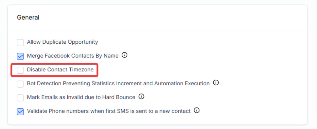Viewport: 317px width, 129px height.
Task: Open info icon beside Merge Facebook Contacts
Action: pos(124,55)
